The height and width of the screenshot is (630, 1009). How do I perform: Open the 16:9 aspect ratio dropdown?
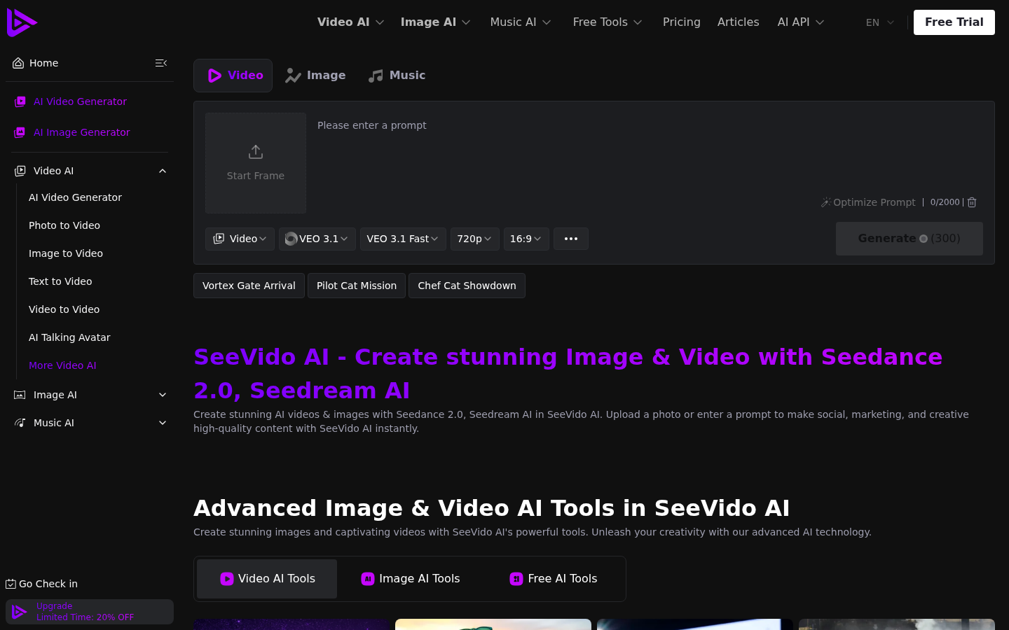click(x=526, y=239)
